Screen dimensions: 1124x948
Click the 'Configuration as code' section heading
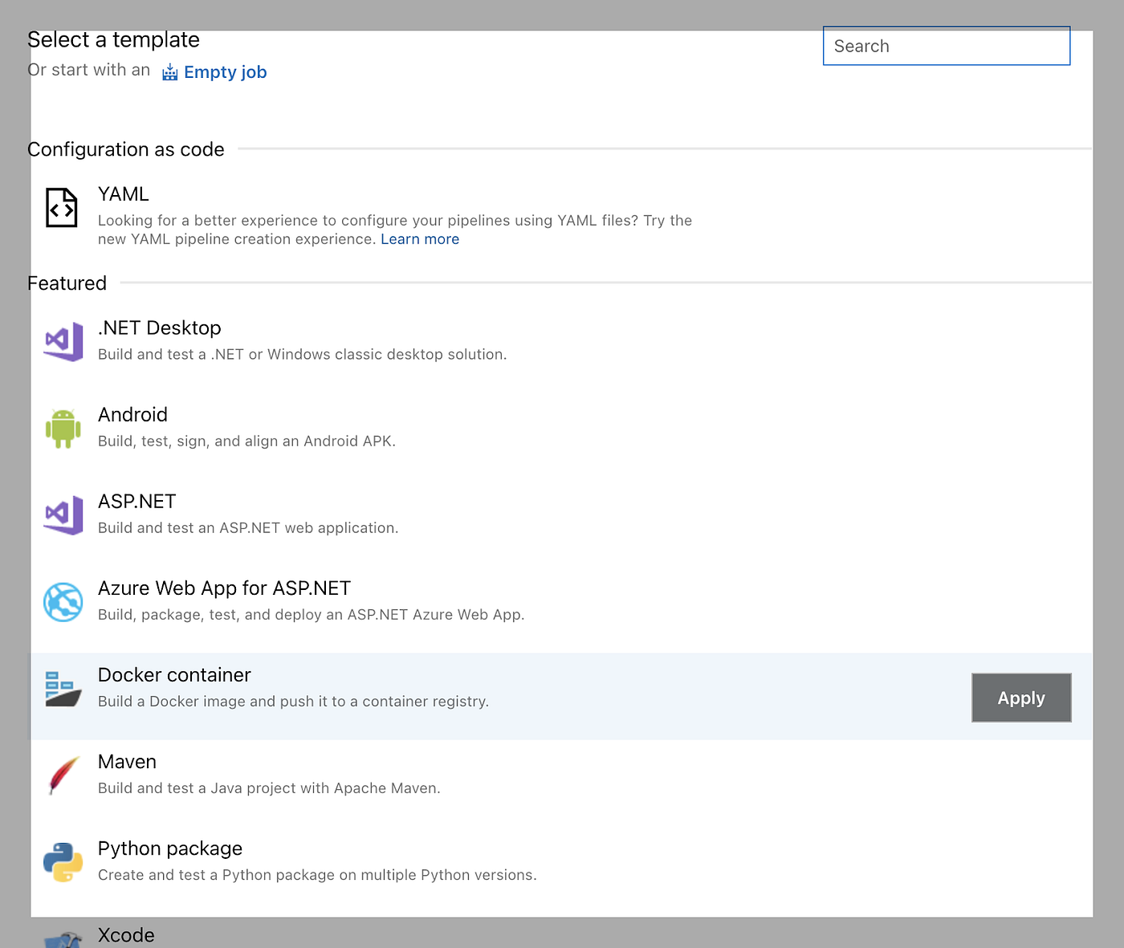click(x=126, y=149)
